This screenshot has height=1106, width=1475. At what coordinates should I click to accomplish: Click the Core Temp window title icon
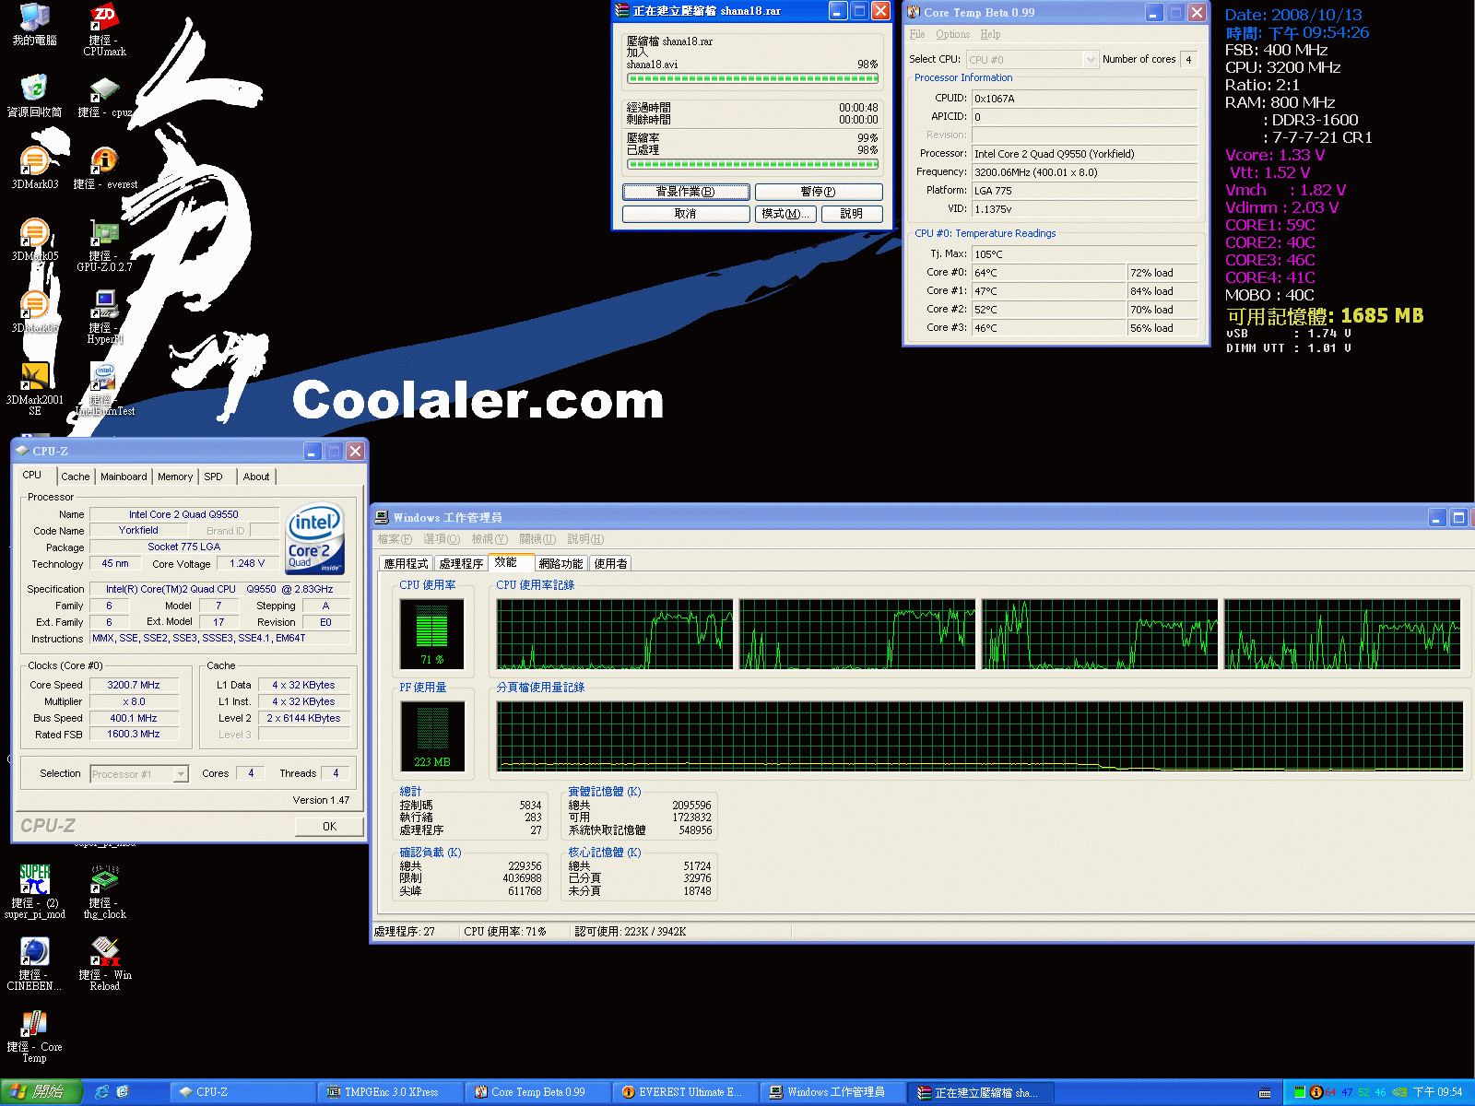(914, 12)
